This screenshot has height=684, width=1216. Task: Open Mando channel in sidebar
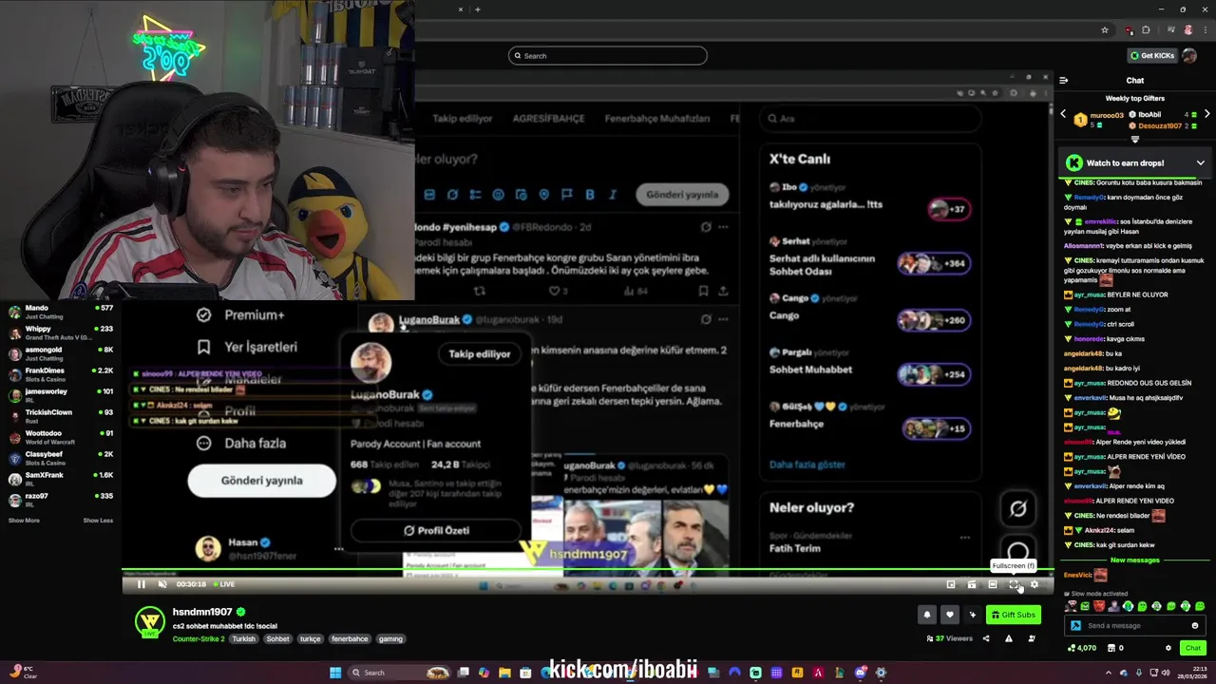[59, 312]
